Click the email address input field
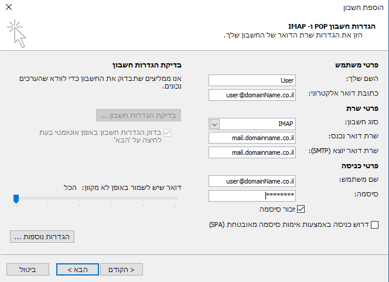This screenshot has height=282, width=389. point(252,95)
